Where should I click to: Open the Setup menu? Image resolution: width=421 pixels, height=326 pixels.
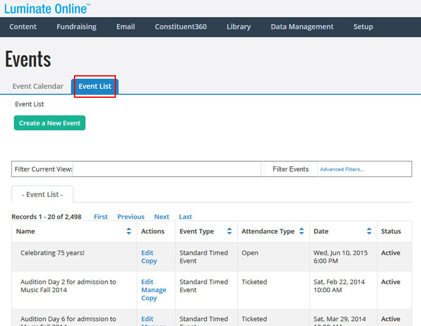click(363, 26)
